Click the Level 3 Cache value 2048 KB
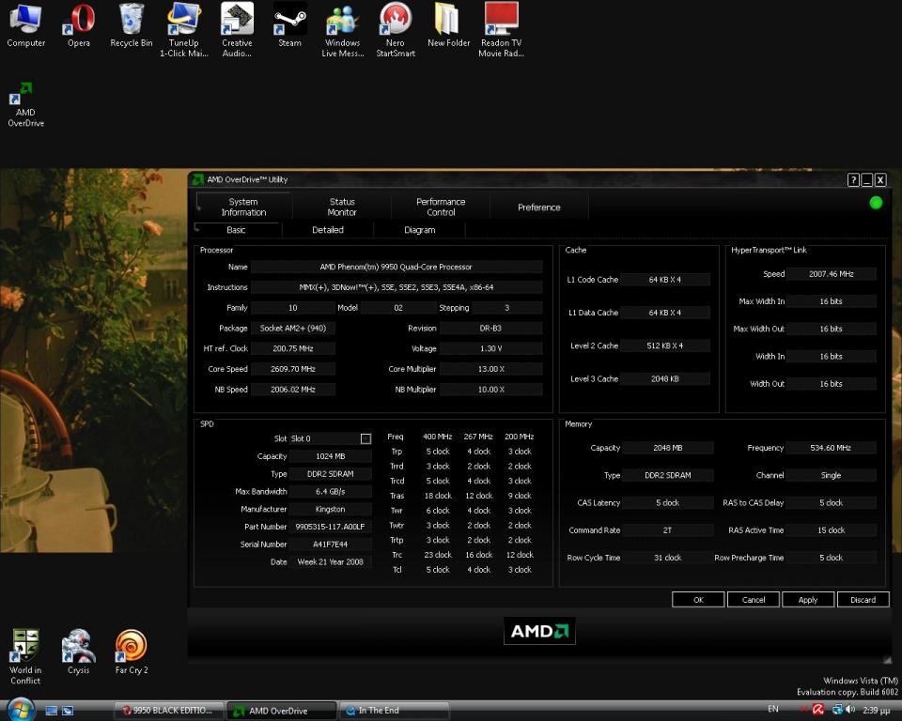The image size is (902, 721). [x=665, y=379]
